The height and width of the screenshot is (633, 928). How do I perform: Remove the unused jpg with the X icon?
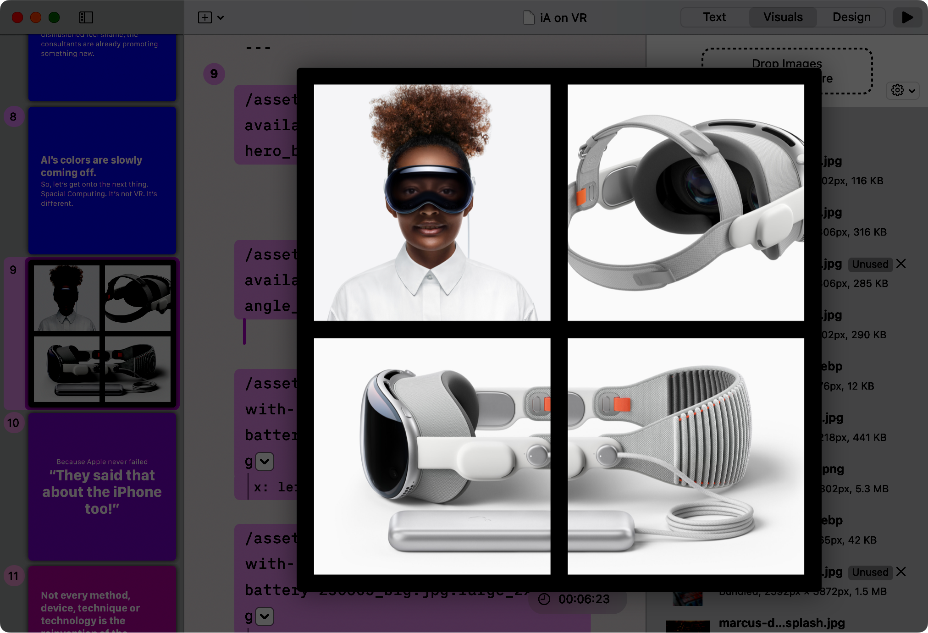click(x=901, y=264)
